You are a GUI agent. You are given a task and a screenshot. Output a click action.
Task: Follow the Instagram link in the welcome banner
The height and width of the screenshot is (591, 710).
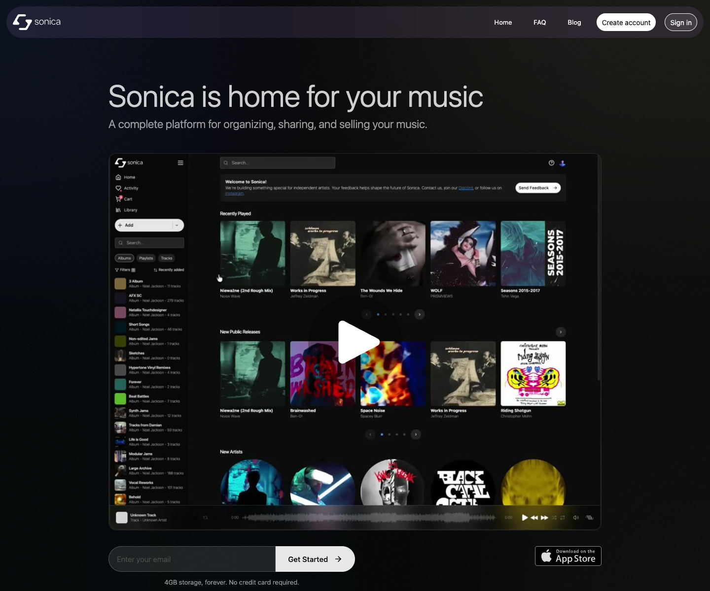234,194
